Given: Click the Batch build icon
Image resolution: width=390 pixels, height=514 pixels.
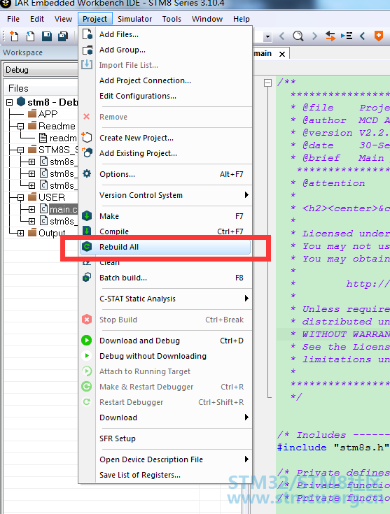Looking at the screenshot, I should [87, 278].
